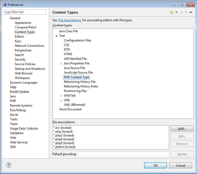Open the PHP preferences category

13,101
